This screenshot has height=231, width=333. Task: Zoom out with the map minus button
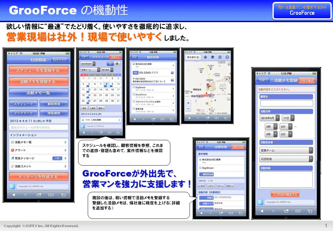tap(188, 108)
